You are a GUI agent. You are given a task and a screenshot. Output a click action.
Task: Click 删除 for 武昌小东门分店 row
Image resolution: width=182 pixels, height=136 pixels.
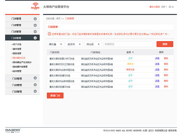tap(166, 58)
